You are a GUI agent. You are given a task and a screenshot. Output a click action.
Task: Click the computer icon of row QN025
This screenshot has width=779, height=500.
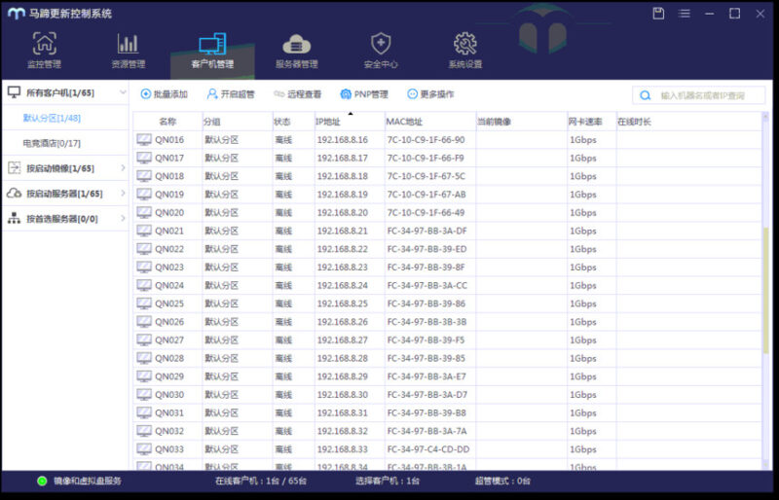[144, 304]
